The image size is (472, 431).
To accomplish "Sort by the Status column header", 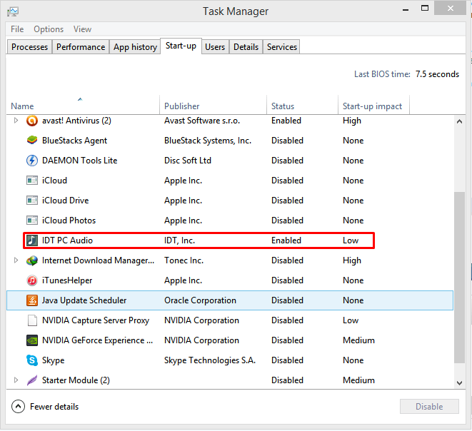I will pyautogui.click(x=302, y=106).
